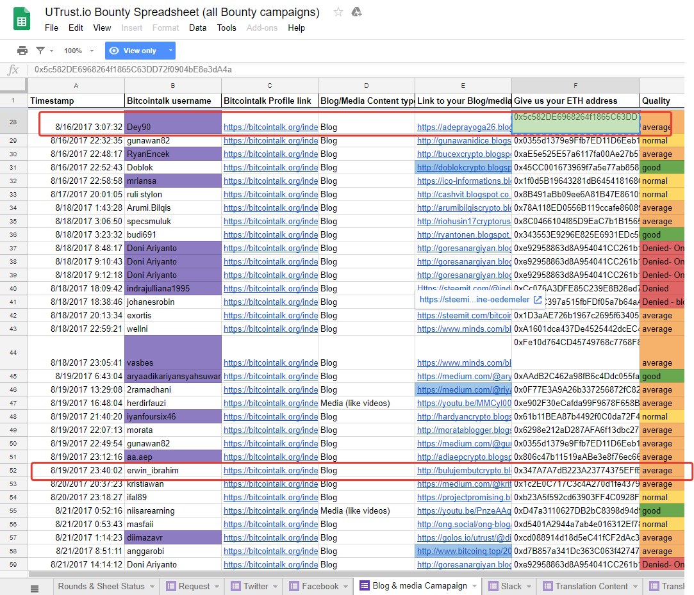Click the Google Drive move icon
This screenshot has width=694, height=595.
(356, 12)
